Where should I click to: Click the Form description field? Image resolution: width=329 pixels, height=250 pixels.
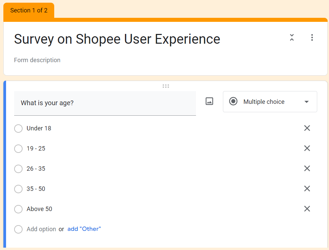[x=37, y=60]
